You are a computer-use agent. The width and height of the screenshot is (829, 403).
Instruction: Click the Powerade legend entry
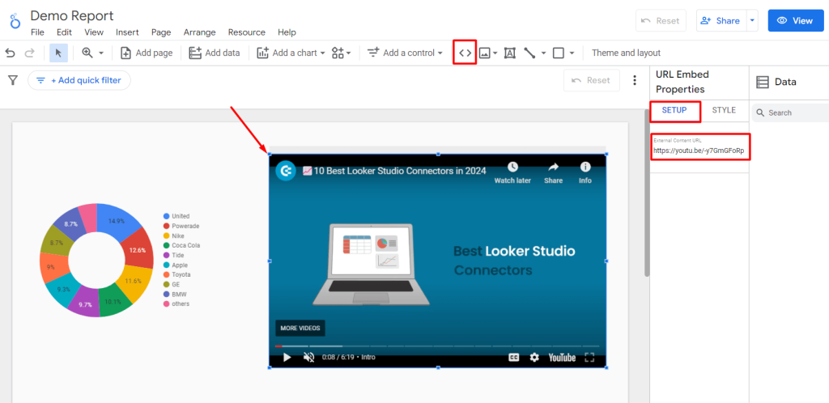coord(181,226)
